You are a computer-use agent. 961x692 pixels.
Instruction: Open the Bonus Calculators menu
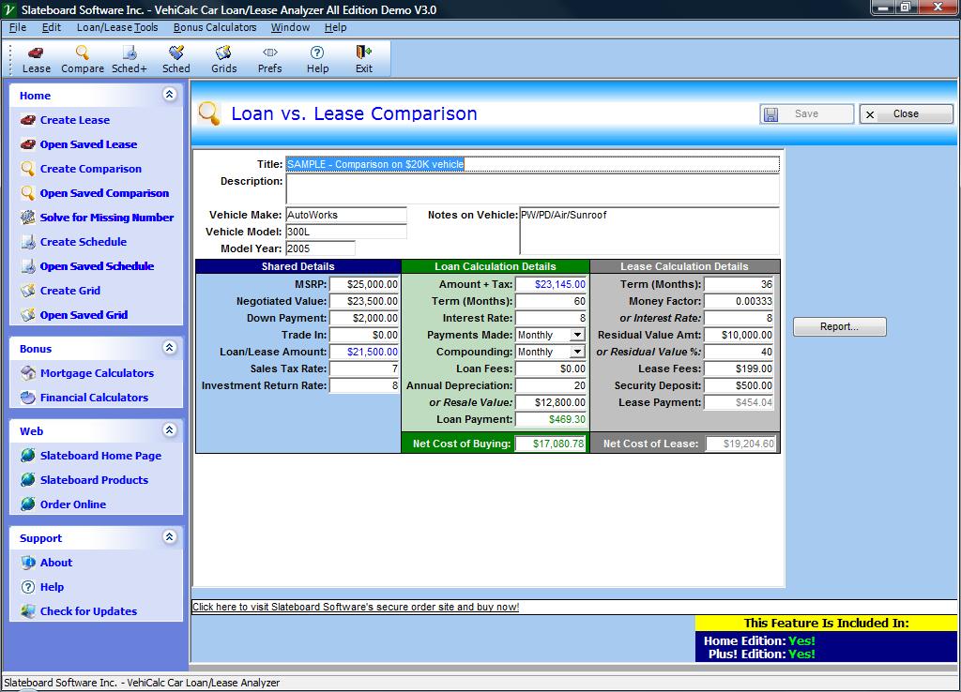(215, 27)
